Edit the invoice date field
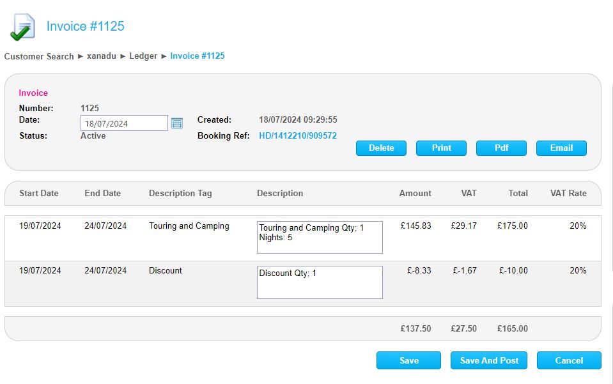Viewport: 613px width, 384px height. click(x=124, y=123)
